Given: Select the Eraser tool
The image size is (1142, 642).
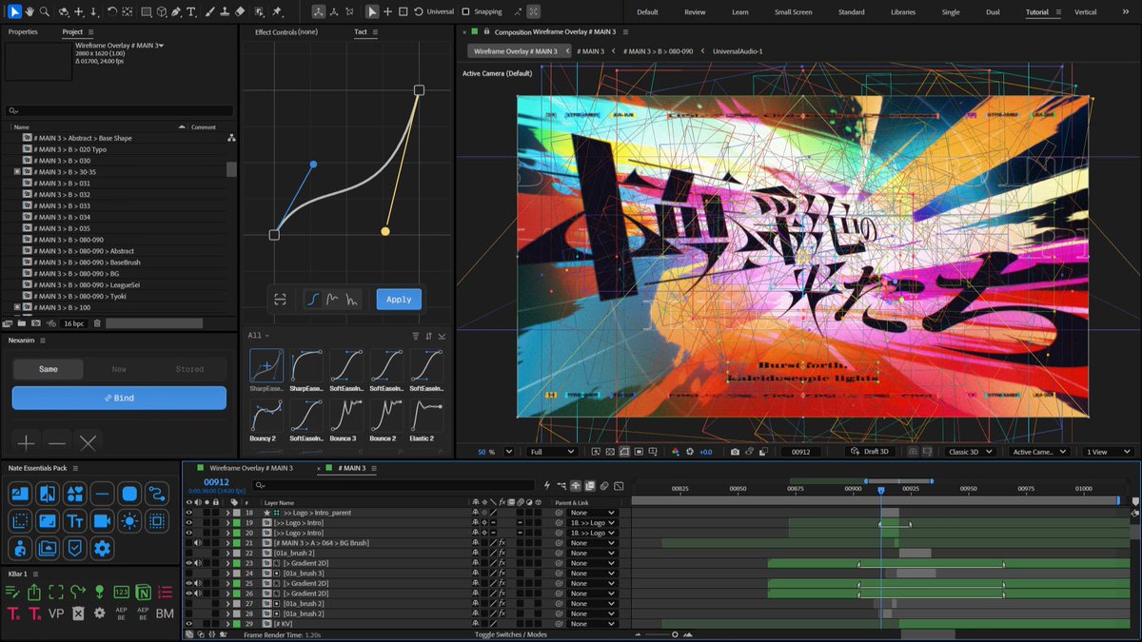Looking at the screenshot, I should 240,12.
